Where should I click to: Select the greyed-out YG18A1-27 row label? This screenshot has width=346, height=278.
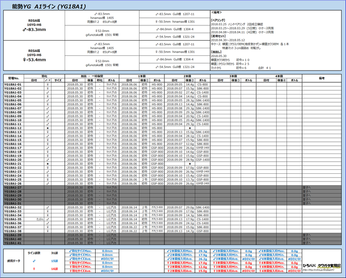(x=14, y=188)
